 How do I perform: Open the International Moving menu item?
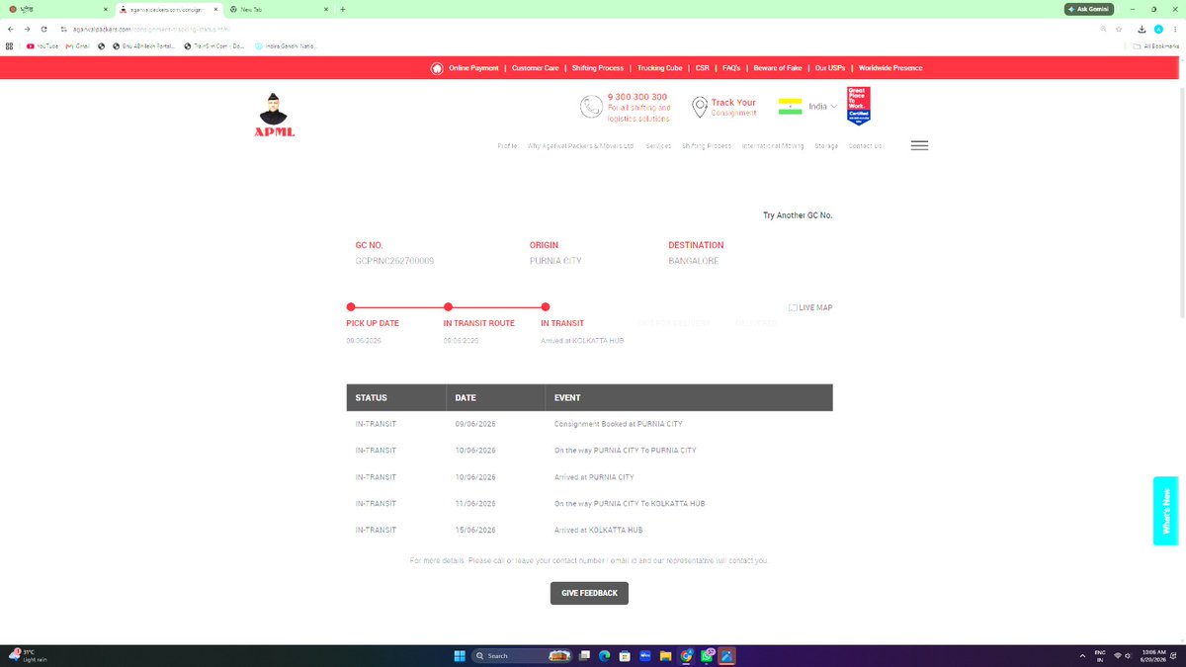pyautogui.click(x=773, y=146)
